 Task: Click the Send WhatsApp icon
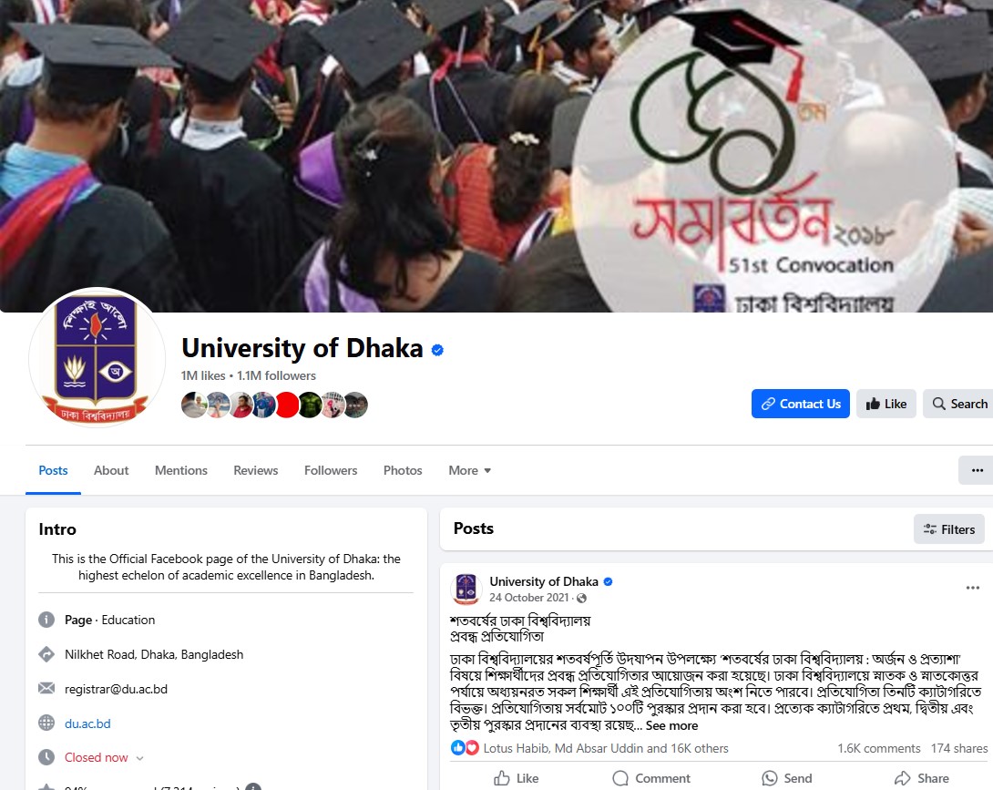(770, 778)
